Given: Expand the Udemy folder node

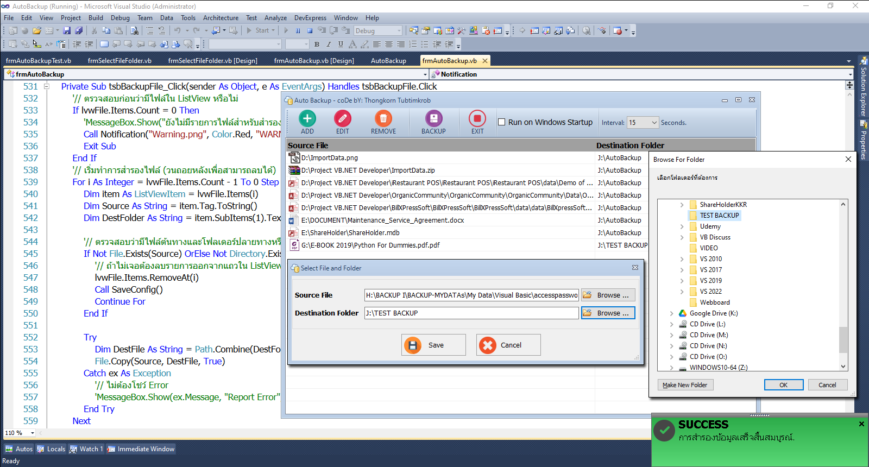Looking at the screenshot, I should (x=682, y=226).
